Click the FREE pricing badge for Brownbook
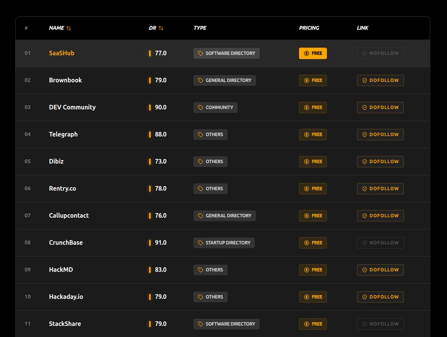The height and width of the screenshot is (337, 447). [x=313, y=80]
